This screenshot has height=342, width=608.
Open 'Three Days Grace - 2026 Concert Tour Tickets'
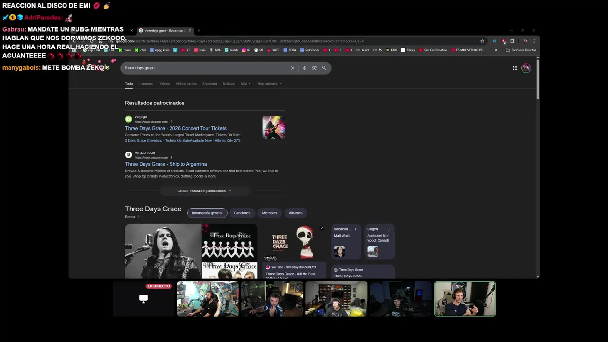coord(176,128)
